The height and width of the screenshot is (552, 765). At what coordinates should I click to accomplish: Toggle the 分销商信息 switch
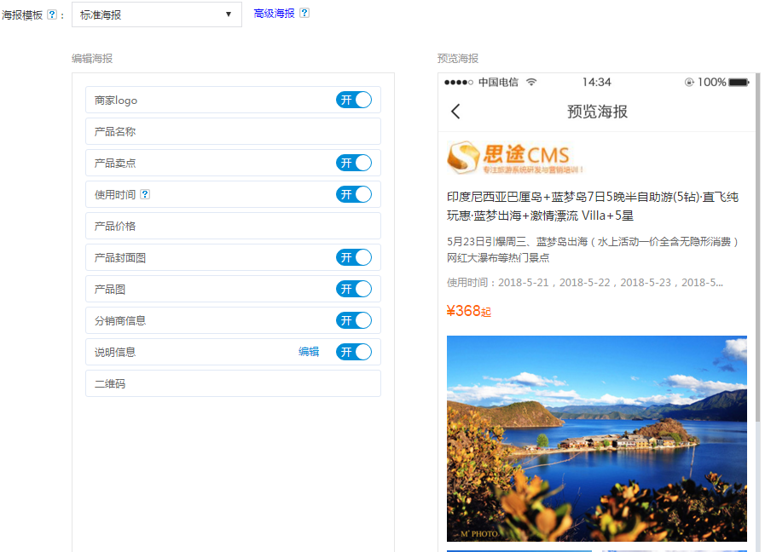point(354,320)
